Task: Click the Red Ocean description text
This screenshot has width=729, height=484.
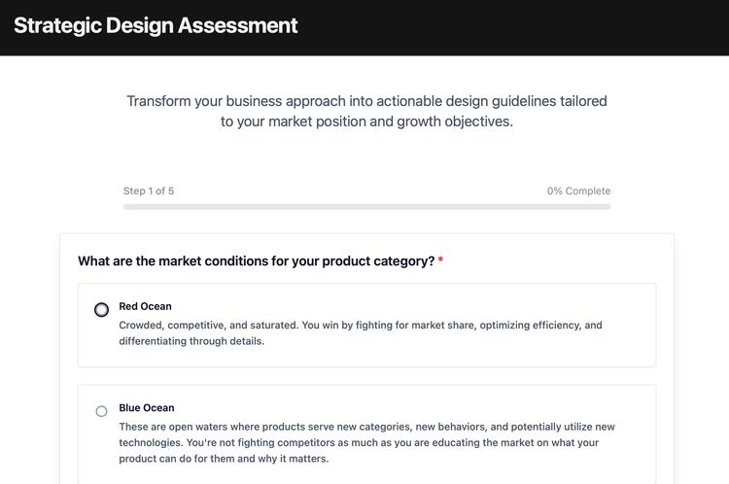Action: pos(360,333)
